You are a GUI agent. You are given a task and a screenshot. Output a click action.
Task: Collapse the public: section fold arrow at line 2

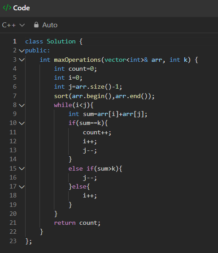point(22,51)
